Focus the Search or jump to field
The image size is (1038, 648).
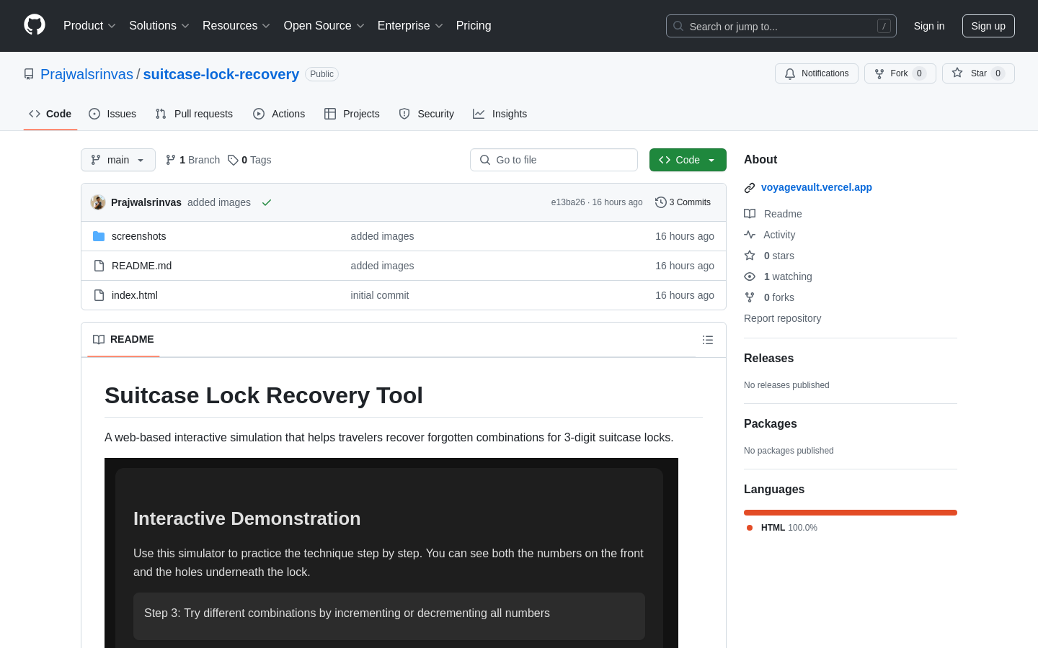[x=781, y=26]
